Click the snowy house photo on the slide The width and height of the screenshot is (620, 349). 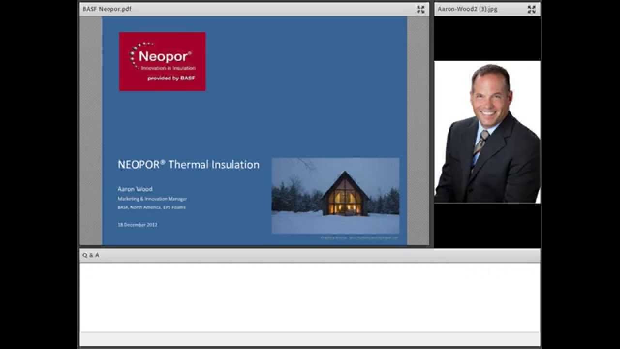point(336,195)
